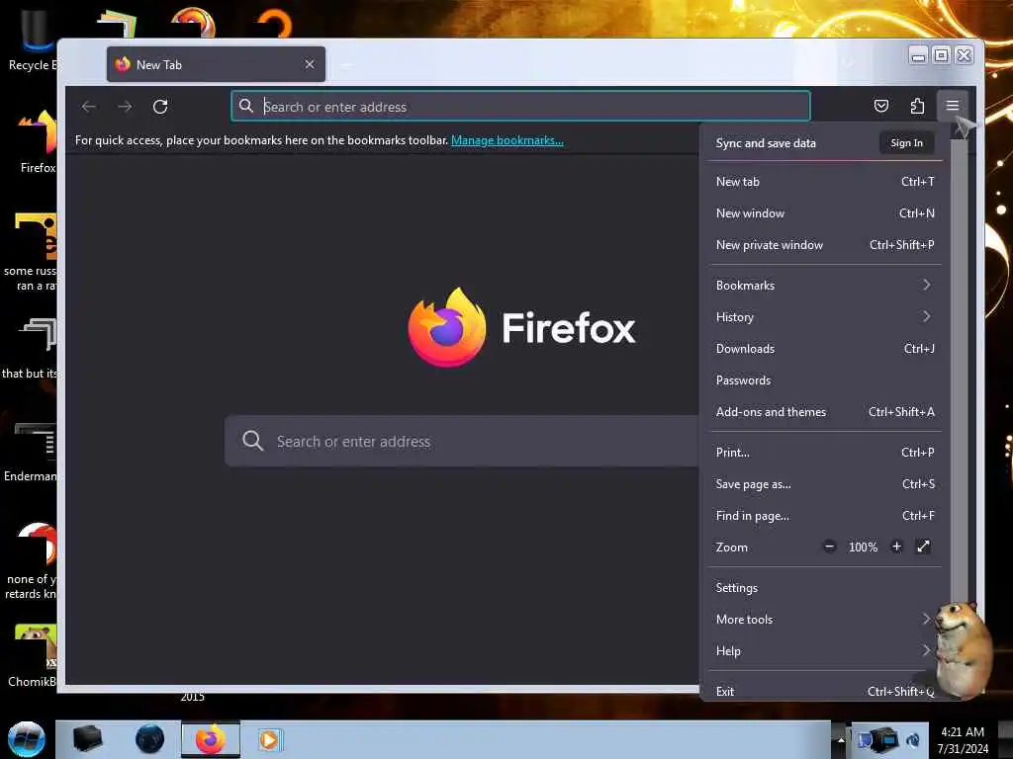
Task: Choose New window menu entry
Action: (x=825, y=213)
